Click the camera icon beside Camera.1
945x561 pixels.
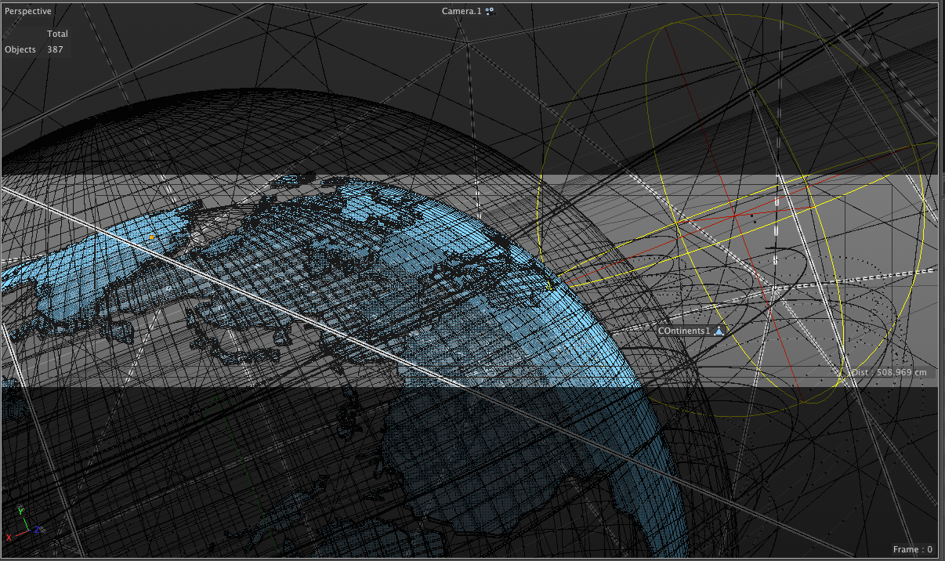pyautogui.click(x=490, y=11)
